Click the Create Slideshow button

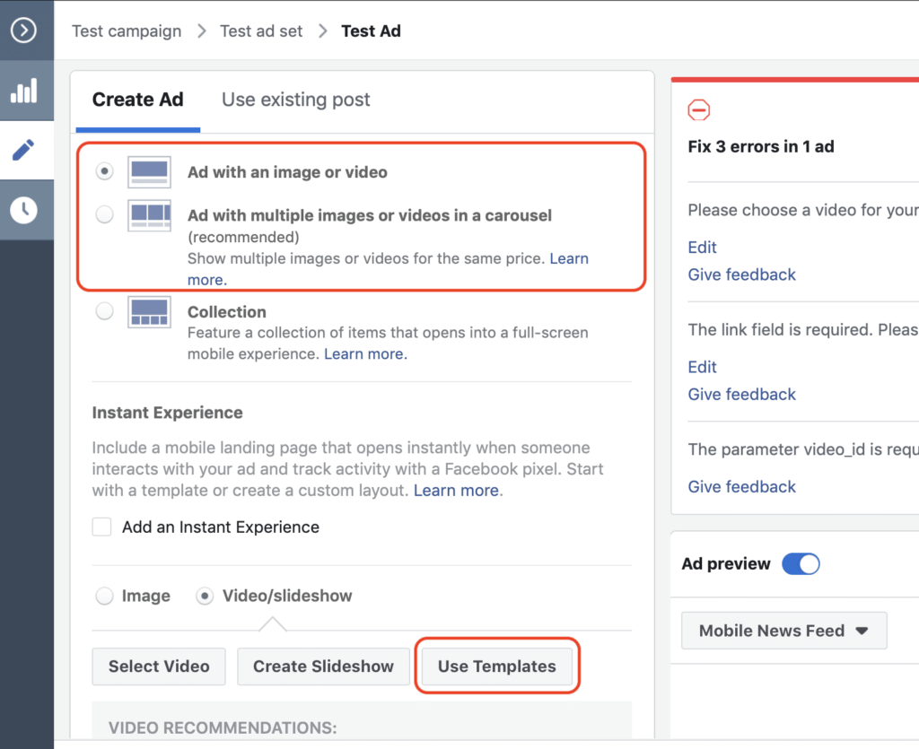pos(323,666)
